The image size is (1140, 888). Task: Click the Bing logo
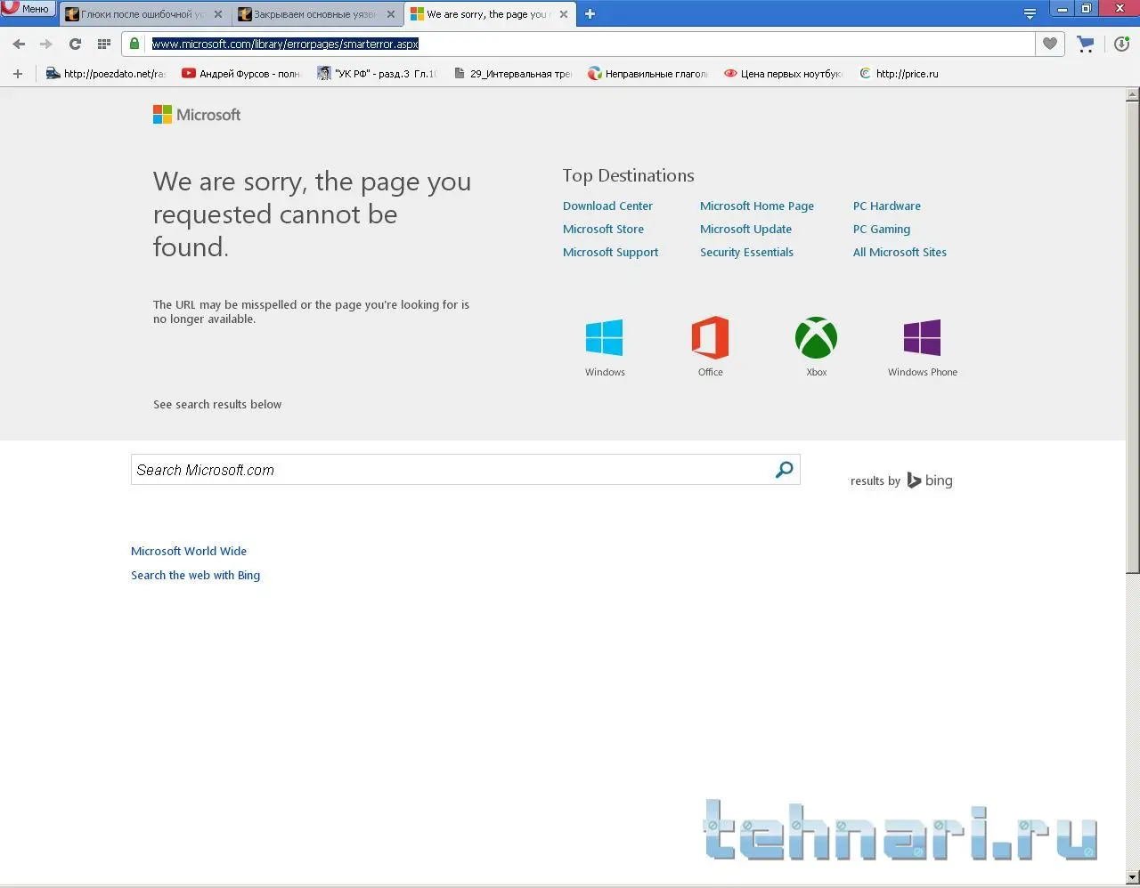[930, 480]
